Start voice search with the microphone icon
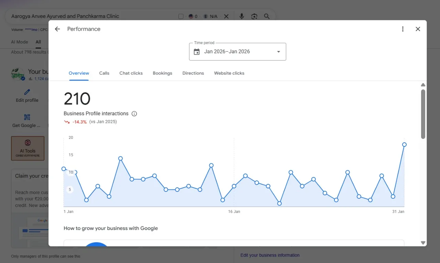The height and width of the screenshot is (263, 440). 242,16
